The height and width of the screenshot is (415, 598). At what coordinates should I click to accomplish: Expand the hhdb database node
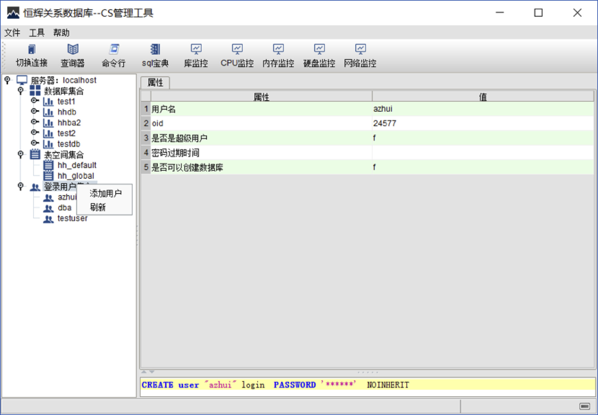[34, 111]
